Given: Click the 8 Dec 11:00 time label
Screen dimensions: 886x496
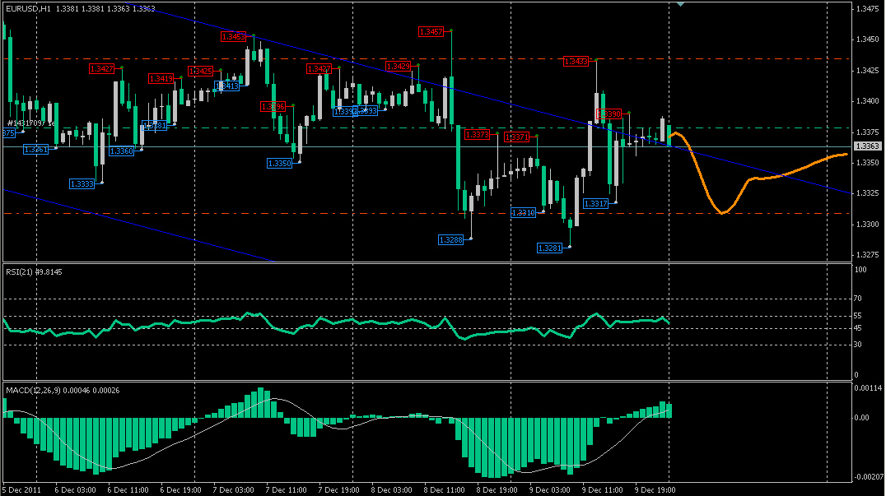Looking at the screenshot, I should 444,489.
